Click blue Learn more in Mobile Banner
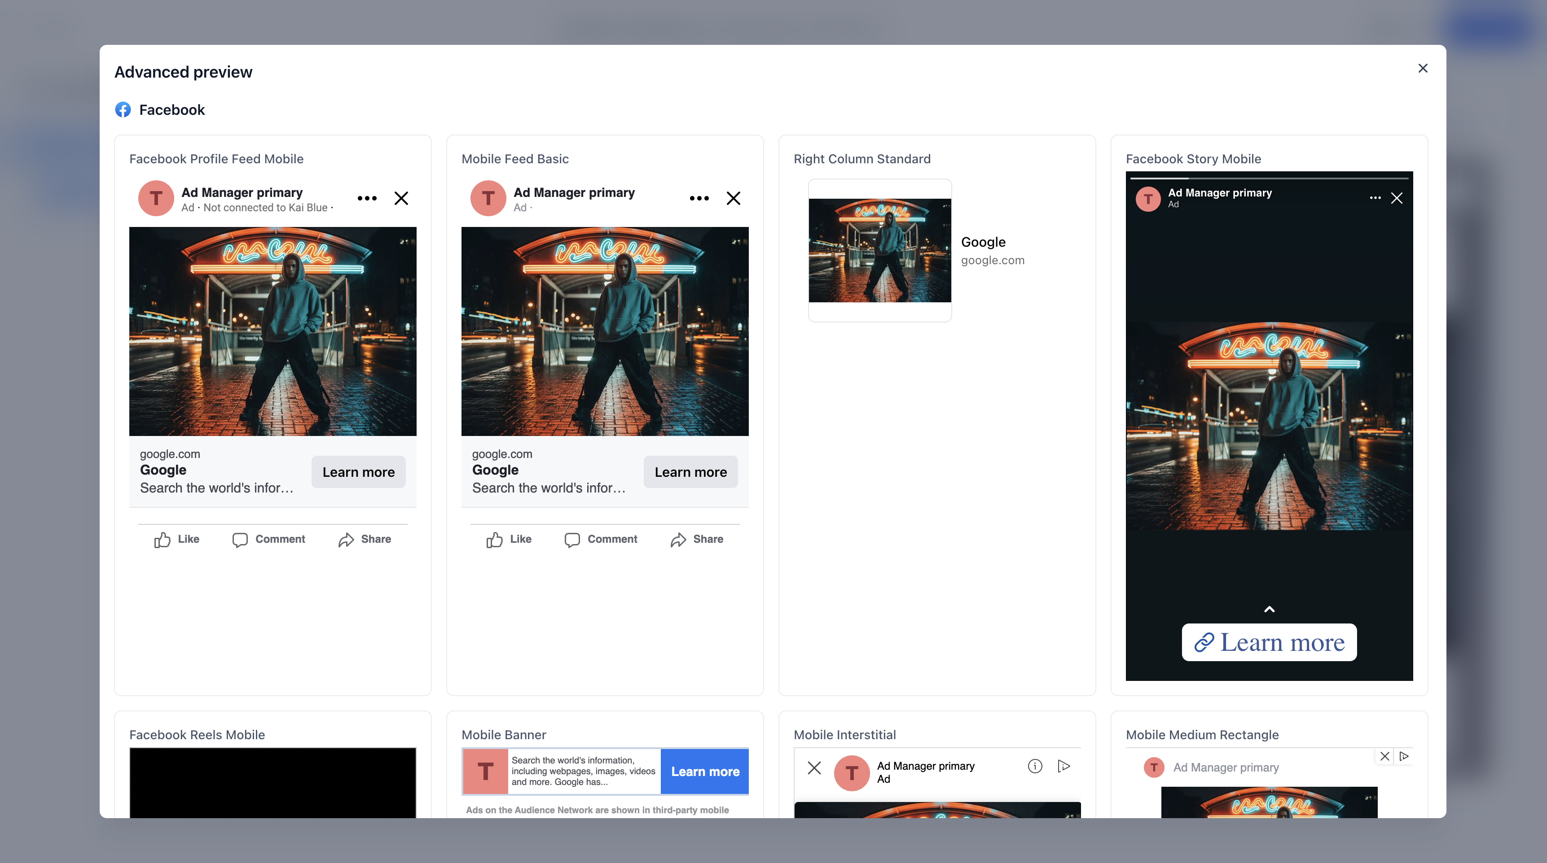 (704, 771)
